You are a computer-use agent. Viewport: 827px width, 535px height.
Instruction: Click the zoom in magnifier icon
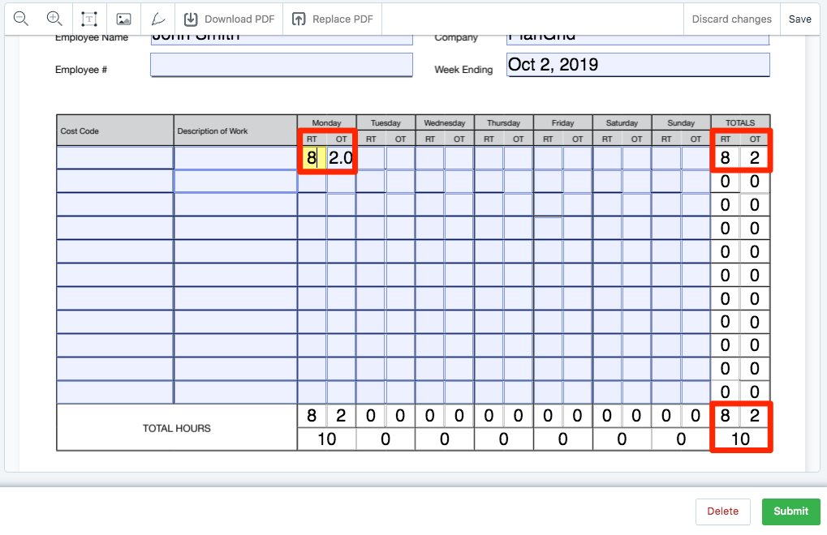(54, 19)
